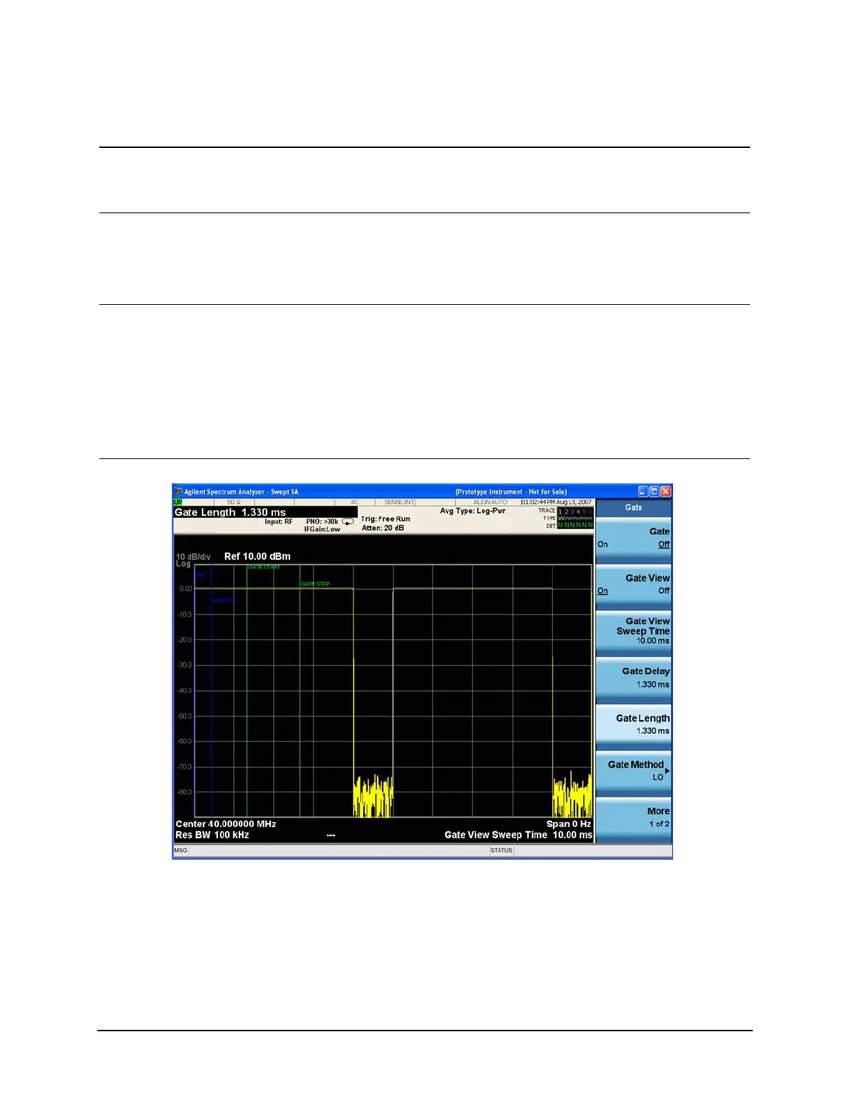This screenshot has width=850, height=1100.
Task: Click the Res BW 100 kHz label
Action: 212,835
